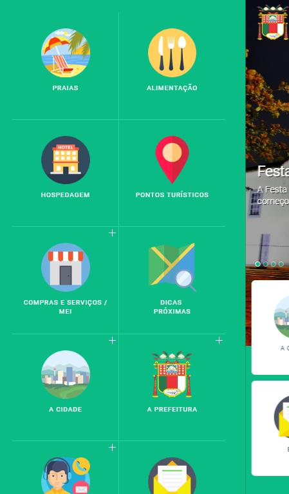Expand the A Prefeitura plus sign
The image size is (289, 494).
[219, 340]
